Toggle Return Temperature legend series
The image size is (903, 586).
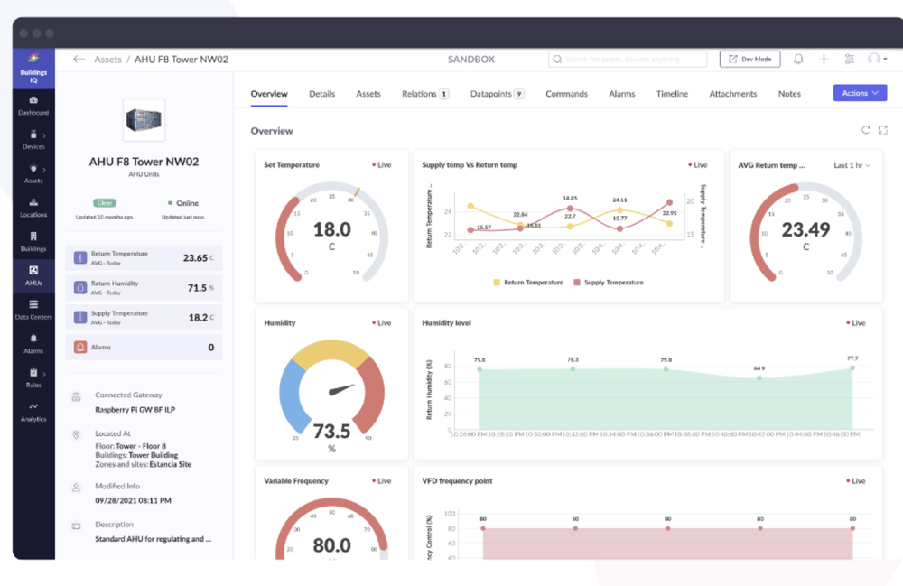click(x=528, y=283)
